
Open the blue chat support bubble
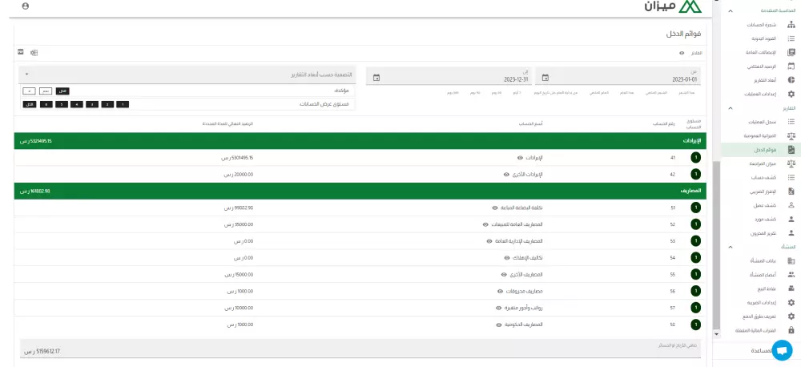[x=781, y=351]
